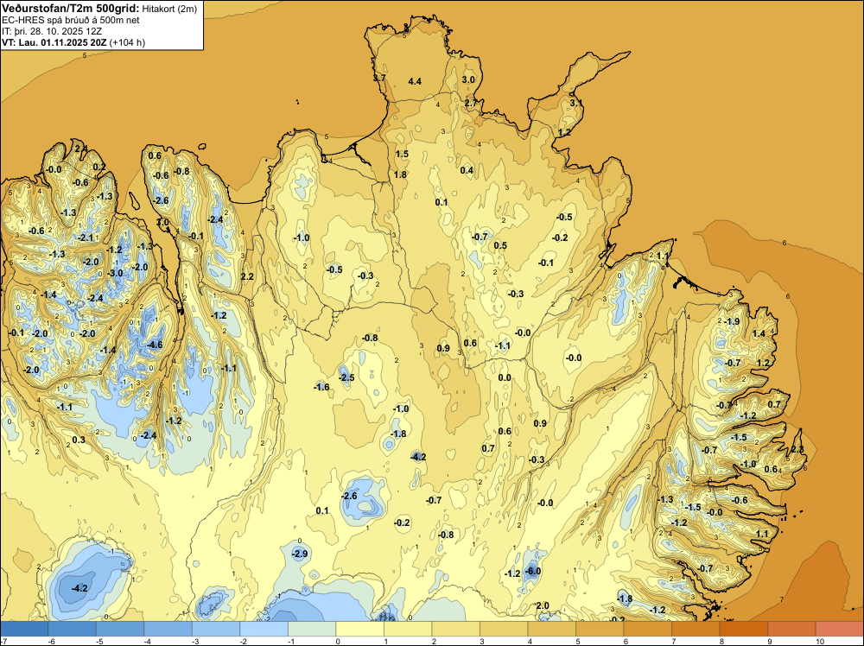
Task: Click the 2.8 temperature value
Action: click(797, 450)
